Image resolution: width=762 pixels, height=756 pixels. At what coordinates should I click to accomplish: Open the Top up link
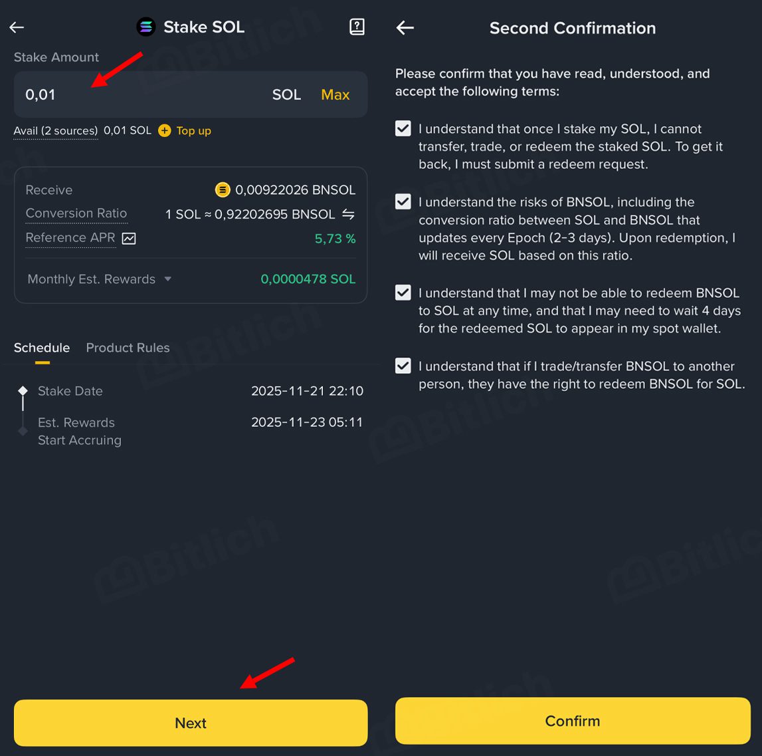tap(193, 130)
